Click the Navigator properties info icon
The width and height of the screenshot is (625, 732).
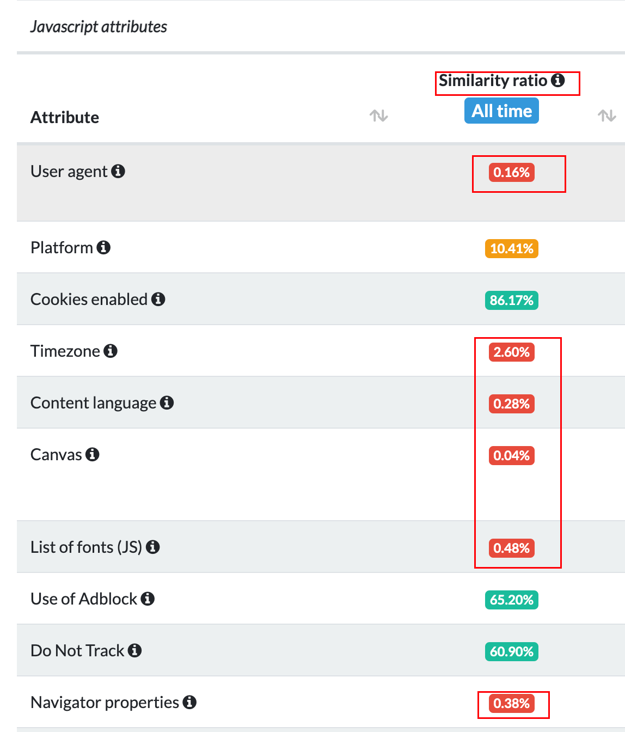189,703
